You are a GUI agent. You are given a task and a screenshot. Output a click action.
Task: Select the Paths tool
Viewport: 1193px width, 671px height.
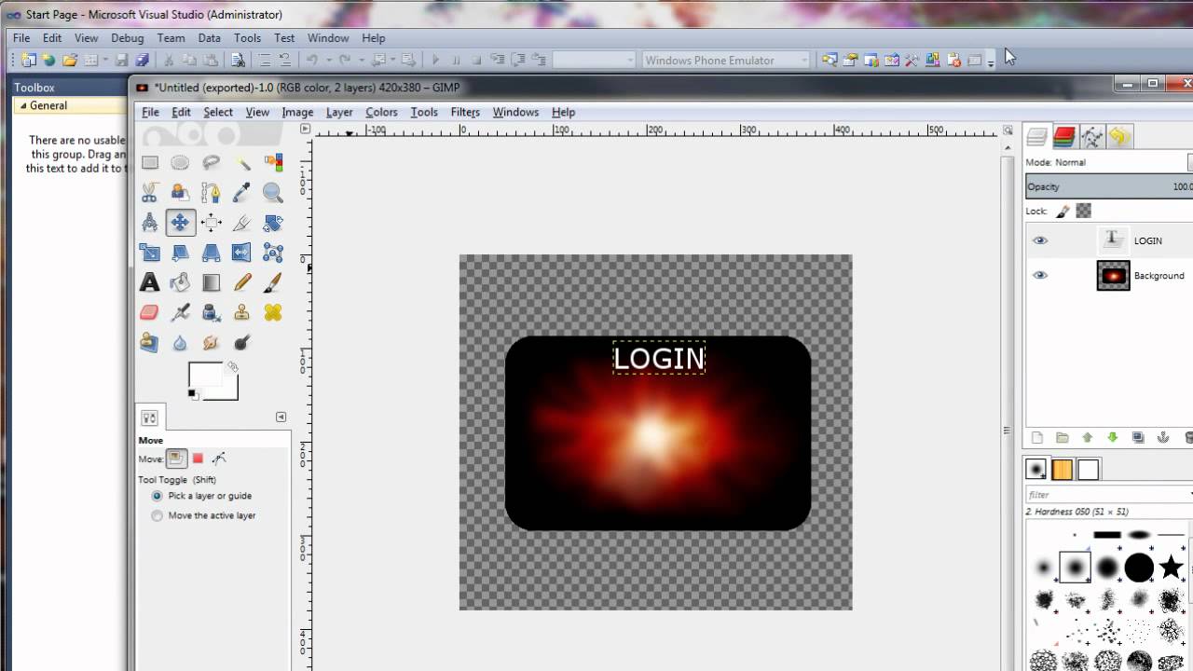(x=212, y=193)
